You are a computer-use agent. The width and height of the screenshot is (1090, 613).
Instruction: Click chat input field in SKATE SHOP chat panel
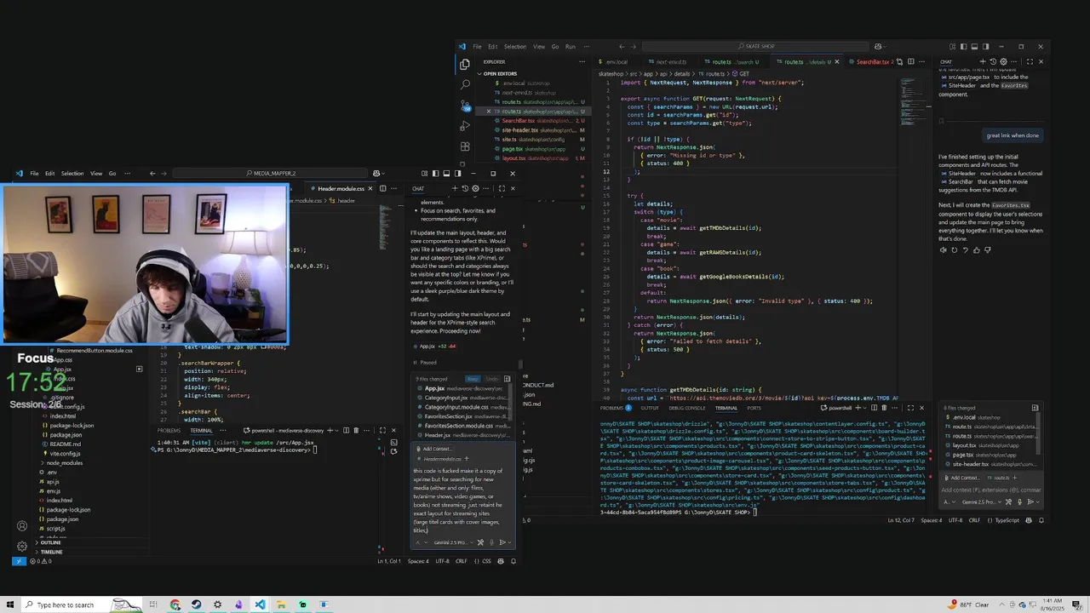990,490
